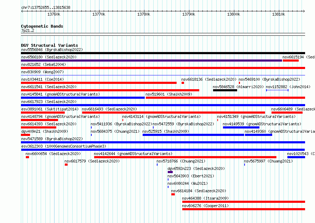Select the nsv830909 (Wong2007) label
Image resolution: width=315 pixels, height=223 pixels.
pyautogui.click(x=42, y=72)
